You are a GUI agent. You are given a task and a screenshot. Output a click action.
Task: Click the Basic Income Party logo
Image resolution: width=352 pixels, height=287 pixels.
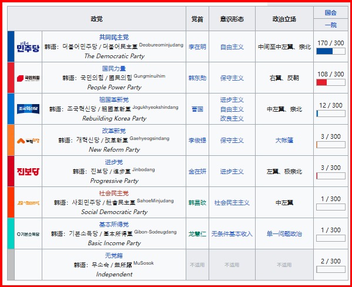click(28, 234)
